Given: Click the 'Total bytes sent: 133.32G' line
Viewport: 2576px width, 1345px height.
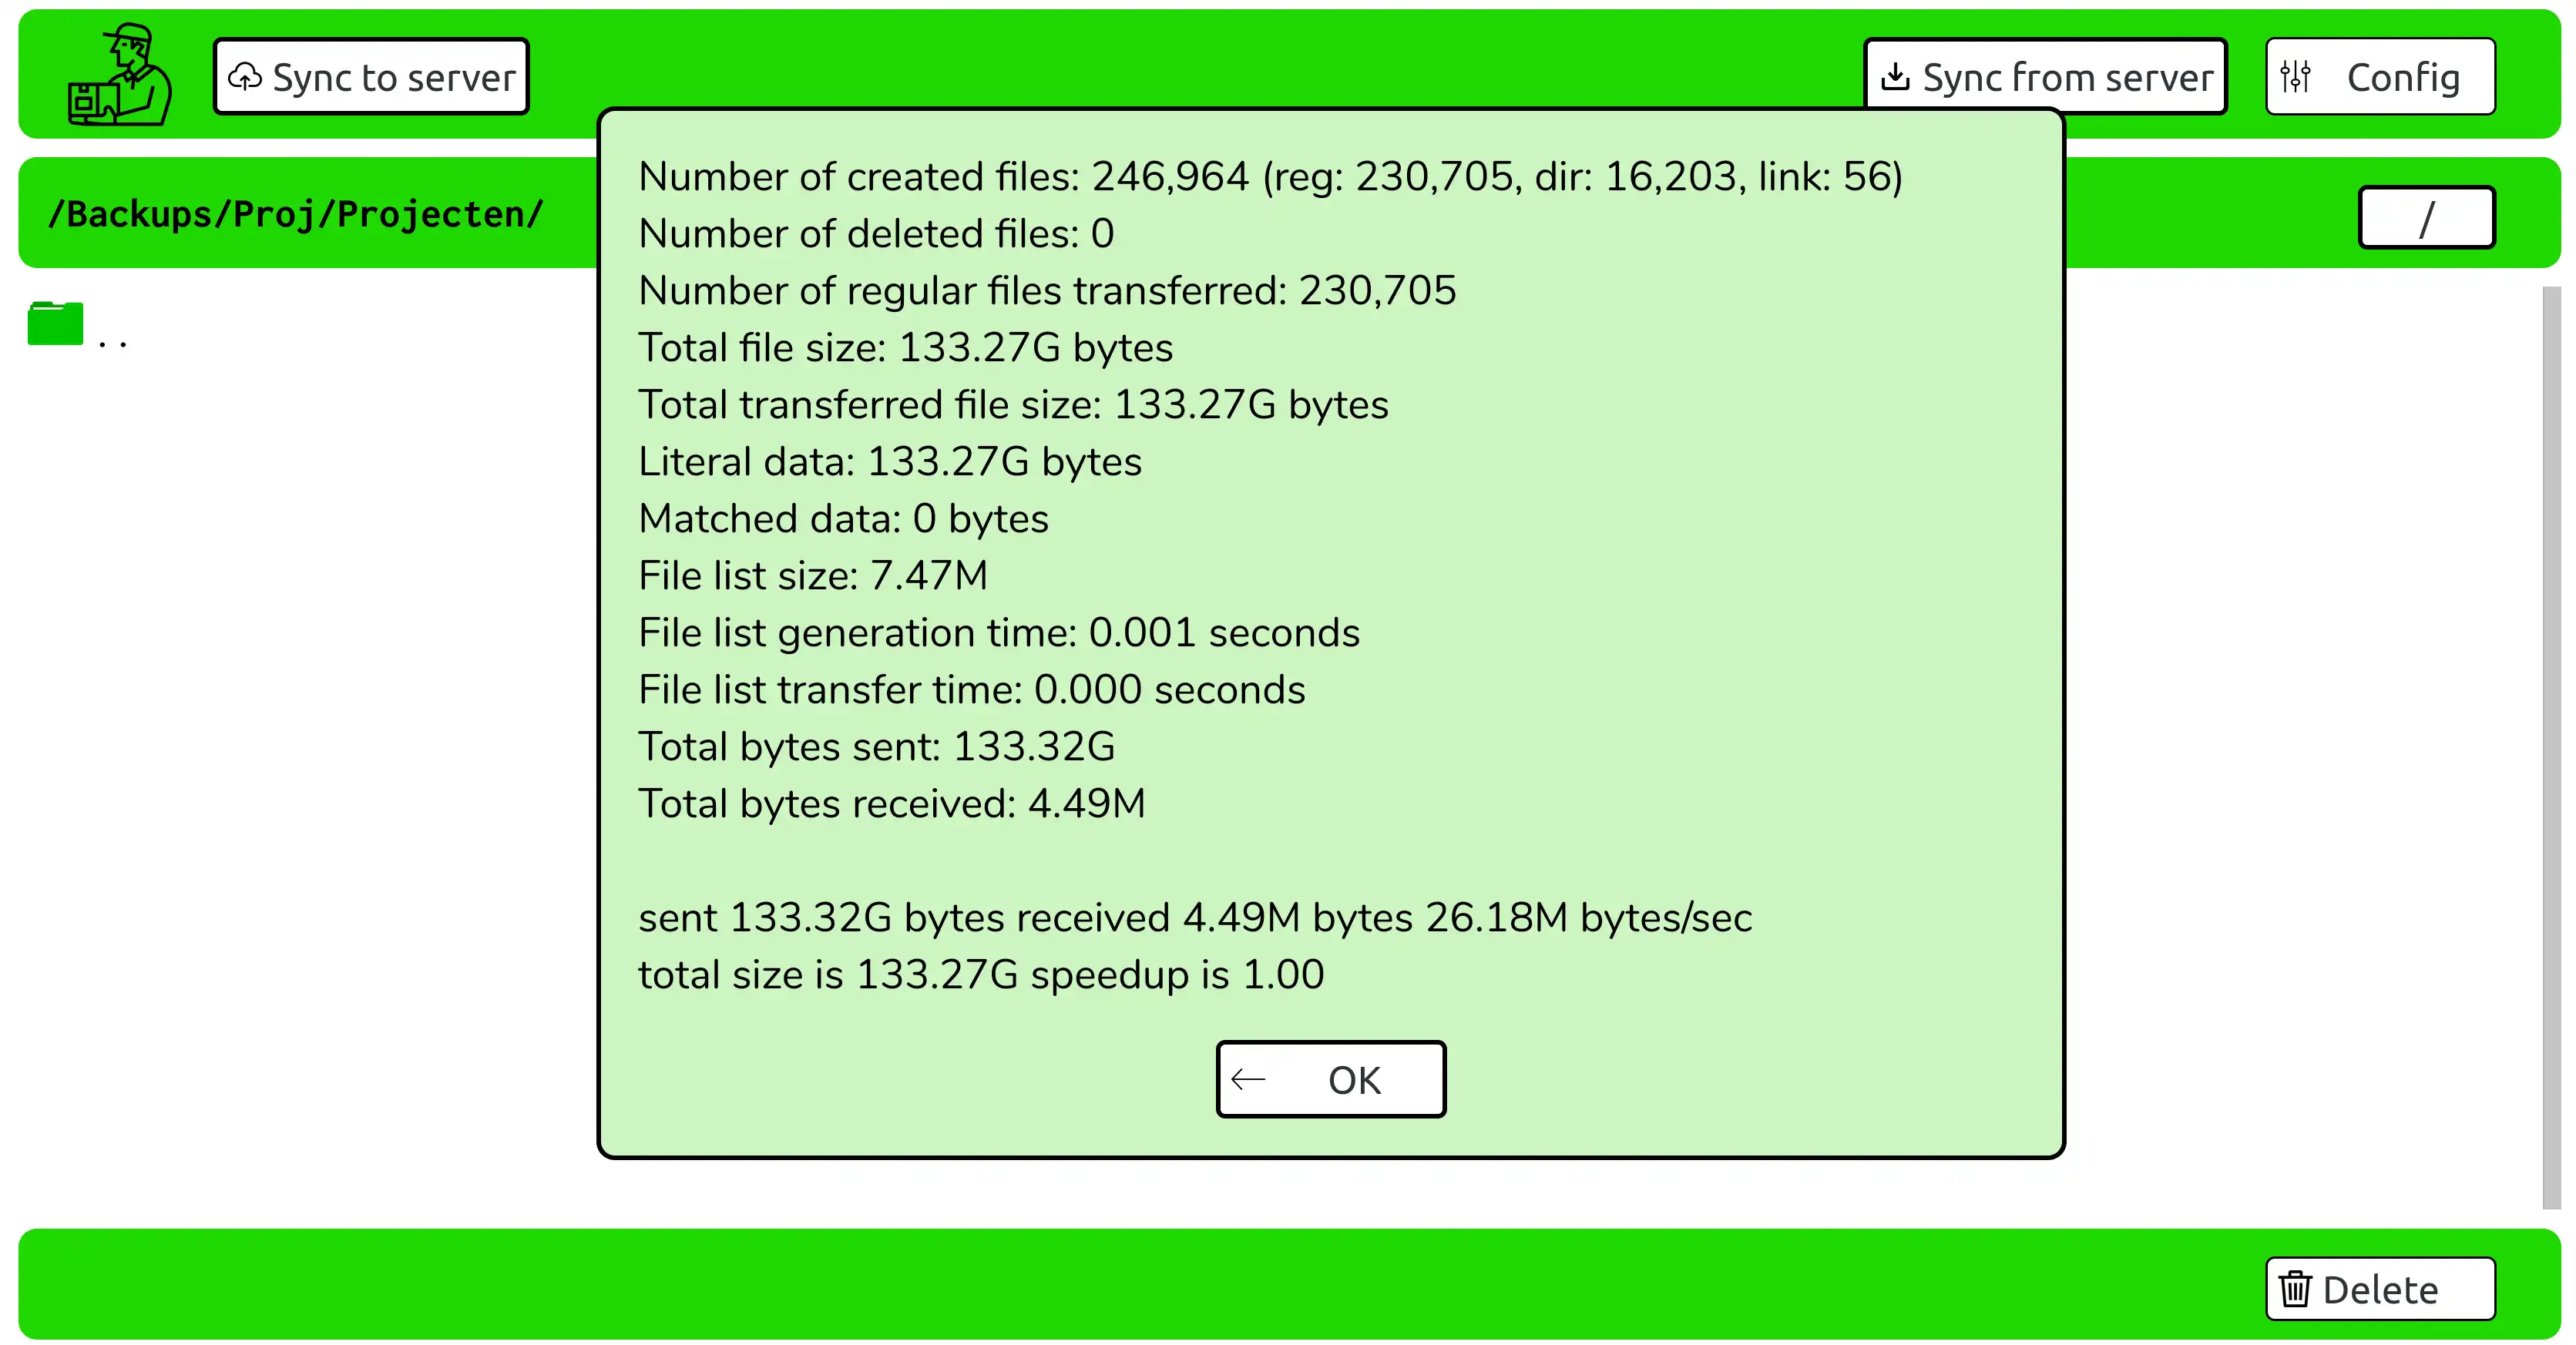Looking at the screenshot, I should [876, 747].
